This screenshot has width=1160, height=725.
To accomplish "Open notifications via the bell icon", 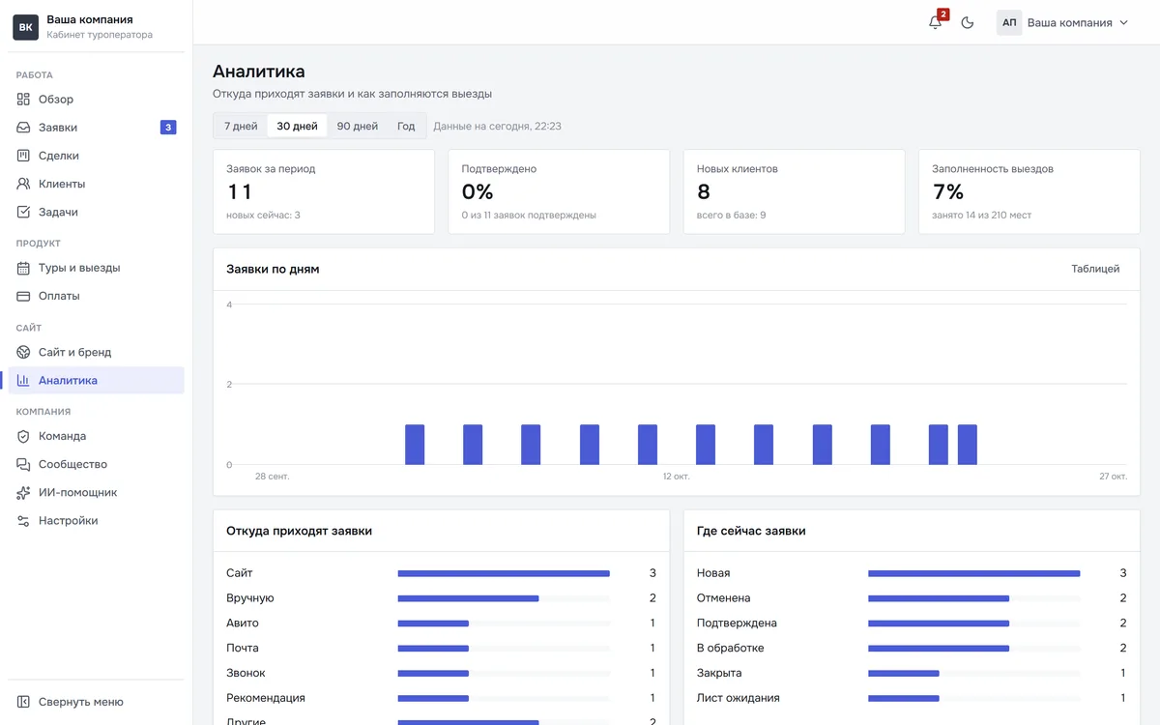I will [935, 22].
